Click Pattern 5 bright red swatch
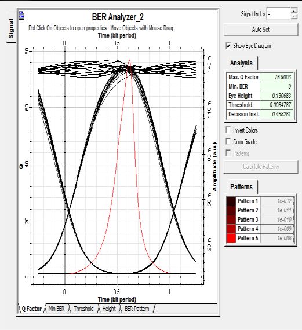This screenshot has height=330, width=302. (231, 238)
